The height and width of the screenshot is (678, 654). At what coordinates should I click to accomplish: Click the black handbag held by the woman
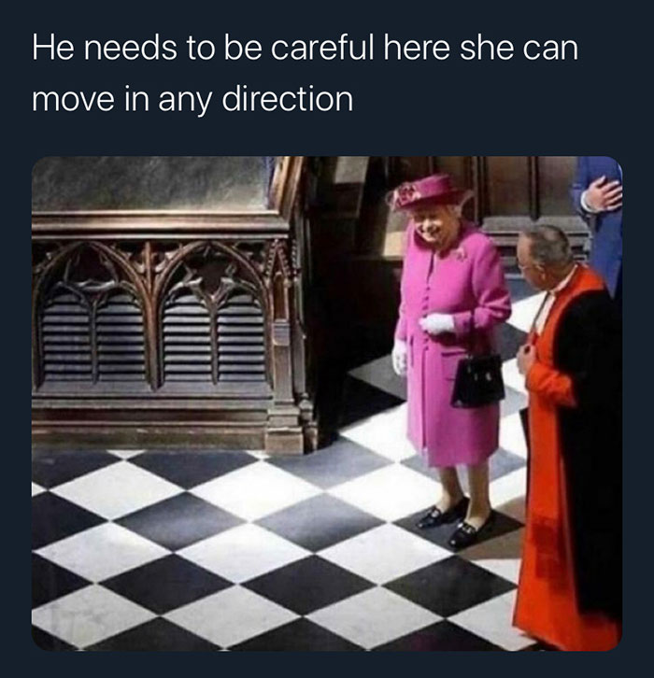tap(477, 380)
